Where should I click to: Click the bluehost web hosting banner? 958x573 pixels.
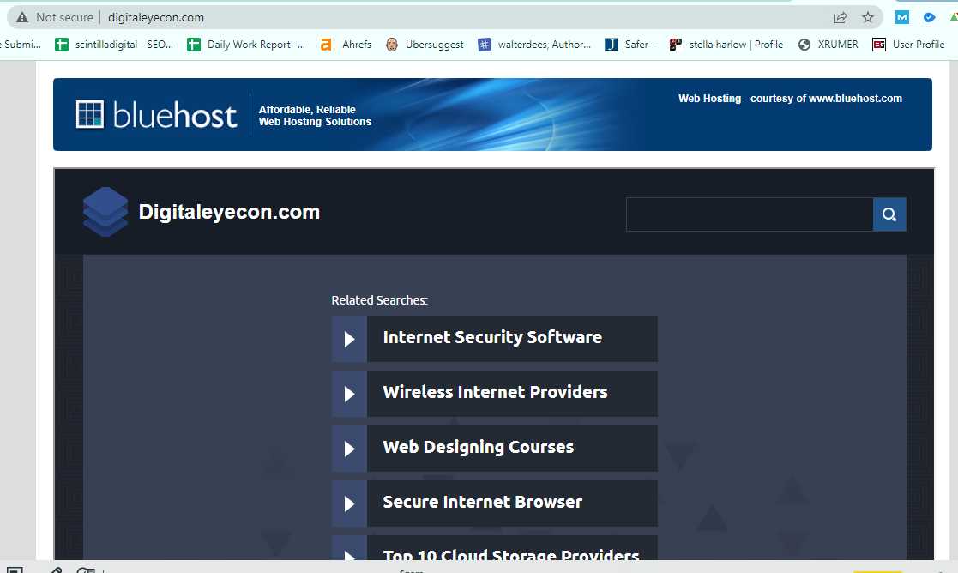[x=492, y=114]
